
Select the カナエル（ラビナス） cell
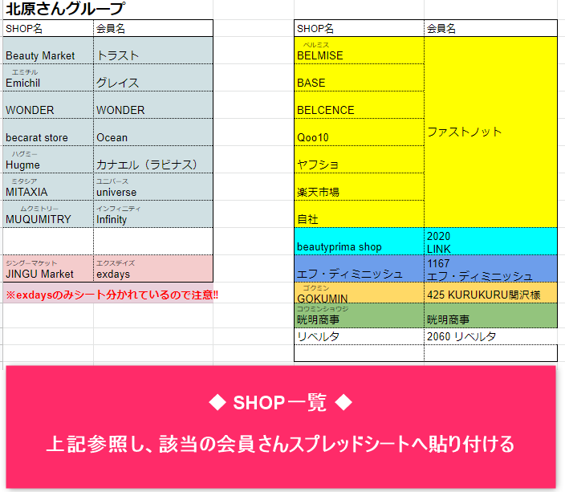pyautogui.click(x=153, y=159)
